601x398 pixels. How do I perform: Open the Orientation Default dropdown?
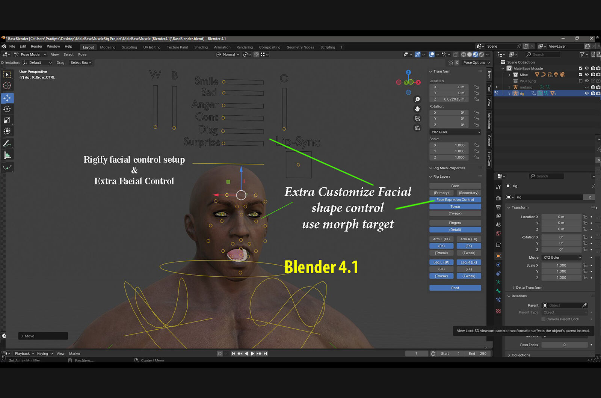tap(37, 63)
